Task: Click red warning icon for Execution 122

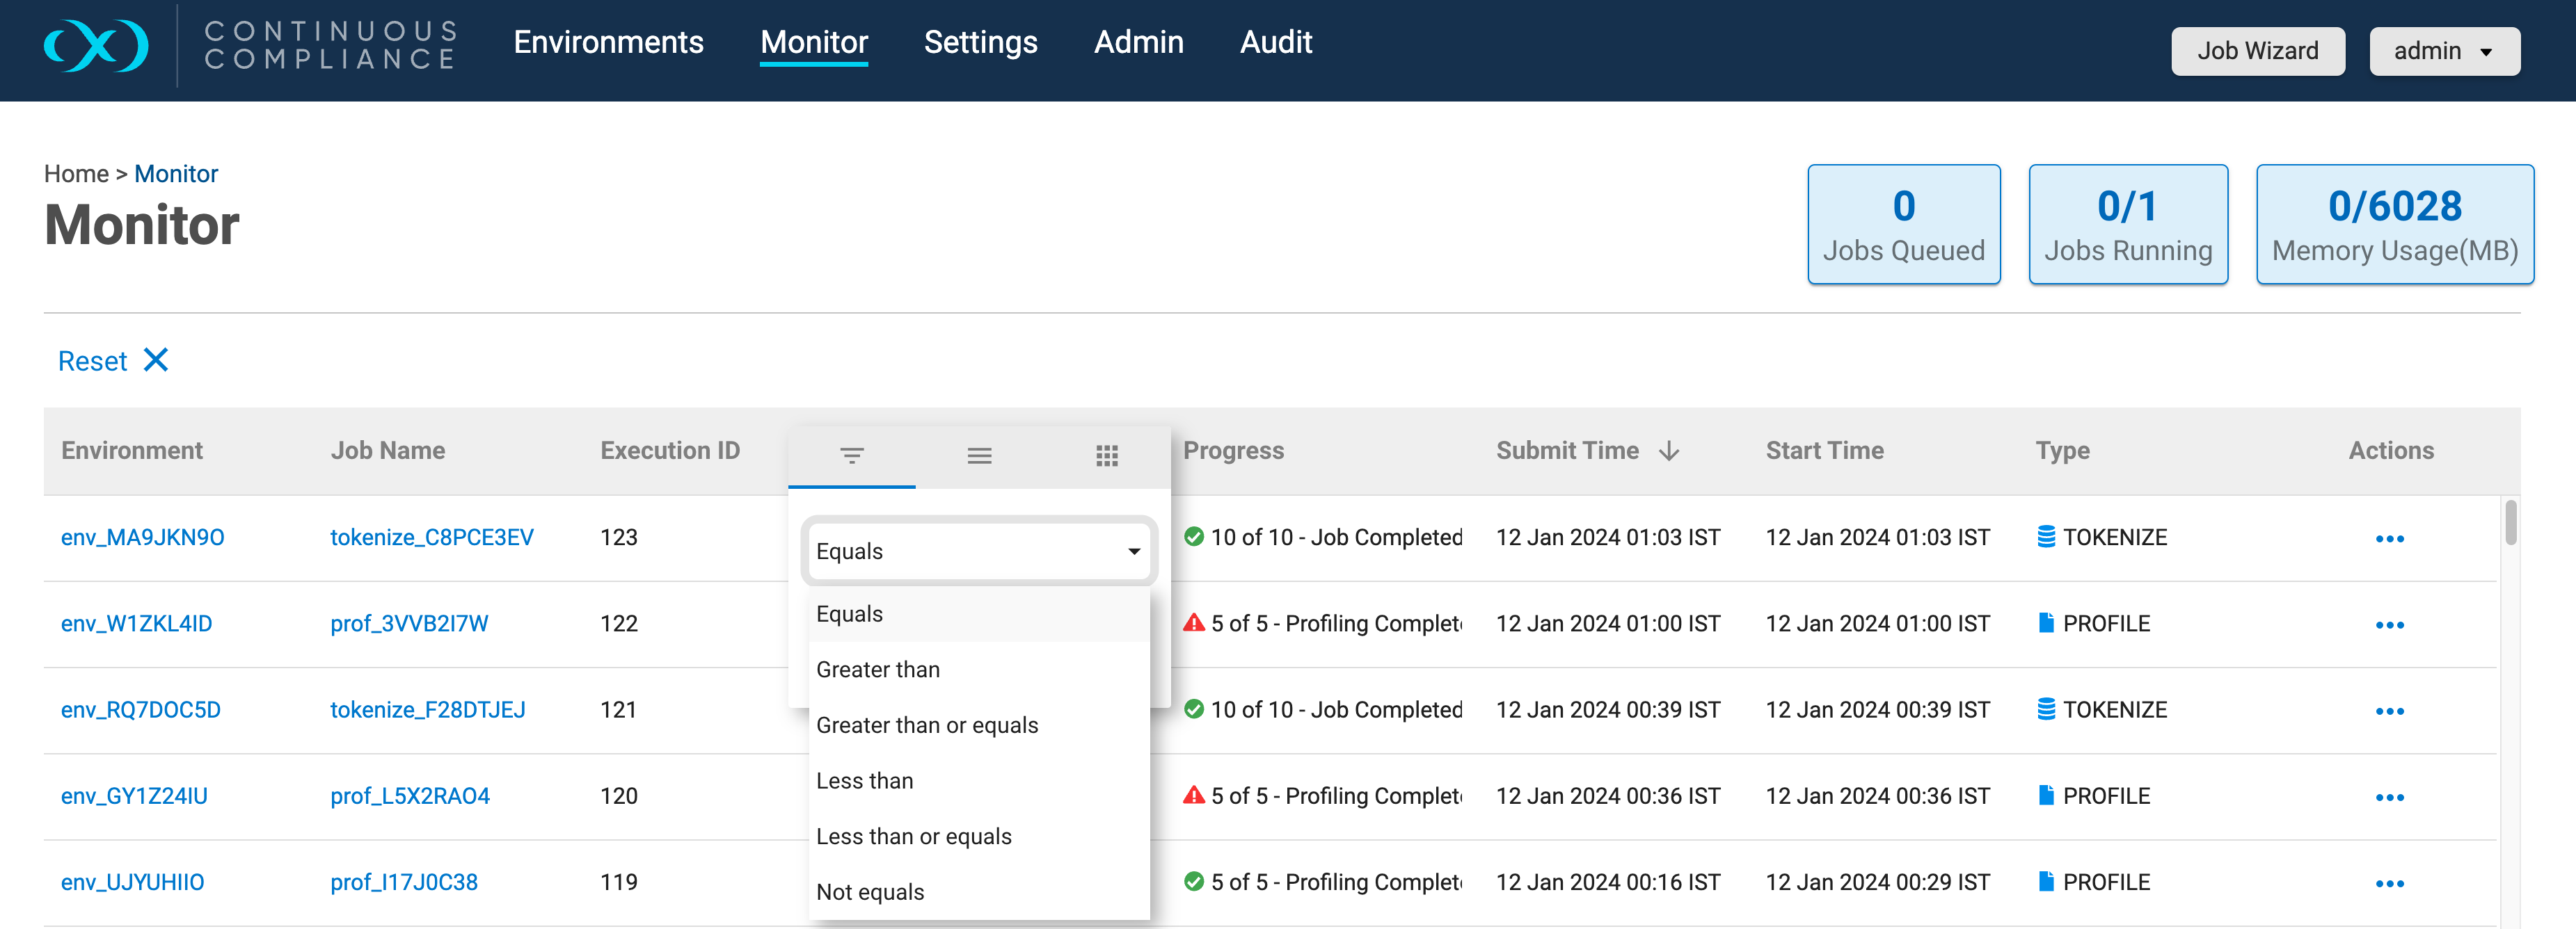Action: pos(1194,622)
